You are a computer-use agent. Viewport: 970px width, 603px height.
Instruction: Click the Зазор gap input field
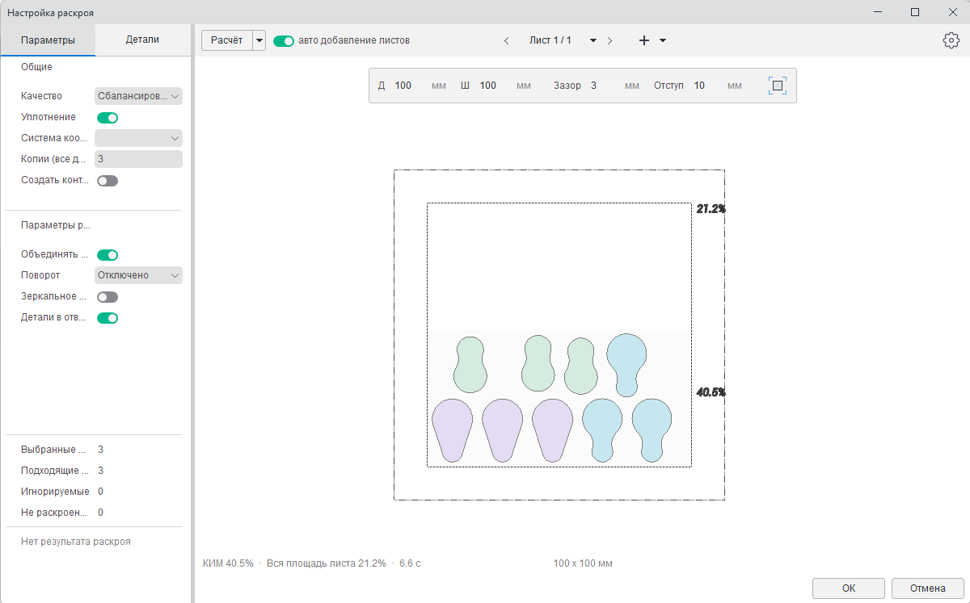point(604,86)
